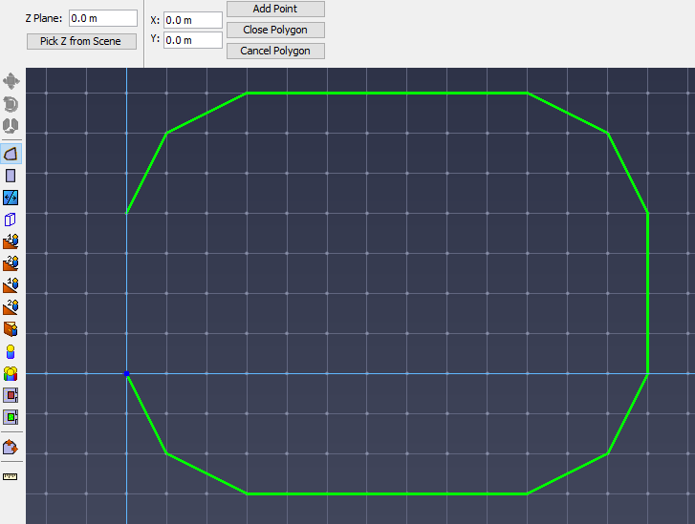Focus the X coordinate input field

tap(192, 20)
